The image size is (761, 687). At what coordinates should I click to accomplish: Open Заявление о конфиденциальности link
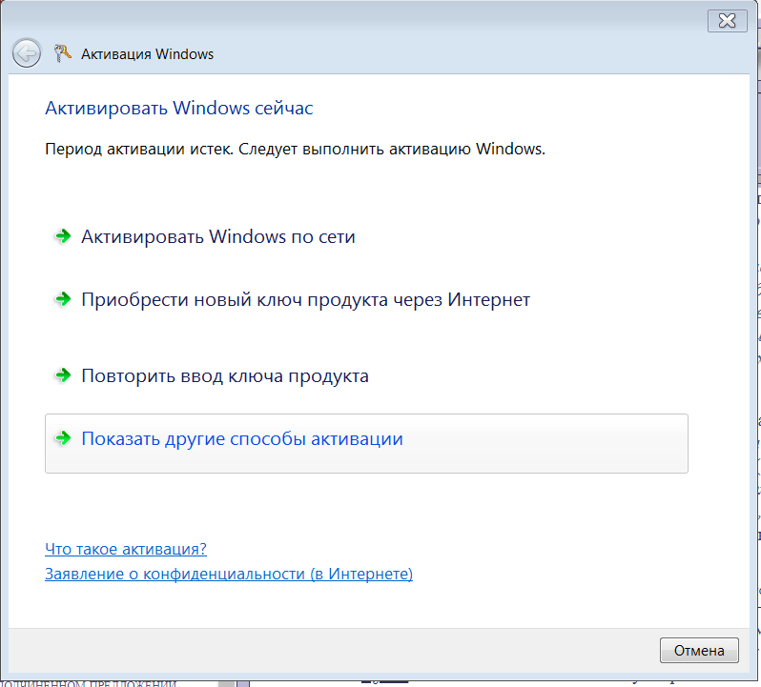[x=229, y=574]
